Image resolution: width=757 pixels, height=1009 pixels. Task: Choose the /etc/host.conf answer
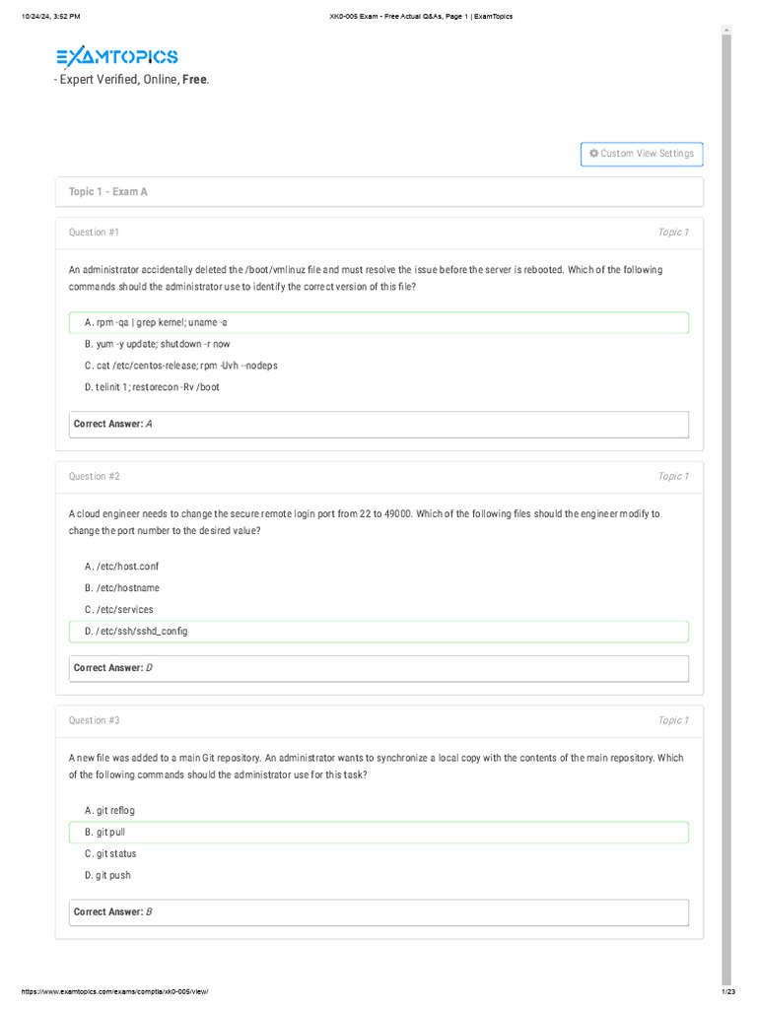pos(121,567)
